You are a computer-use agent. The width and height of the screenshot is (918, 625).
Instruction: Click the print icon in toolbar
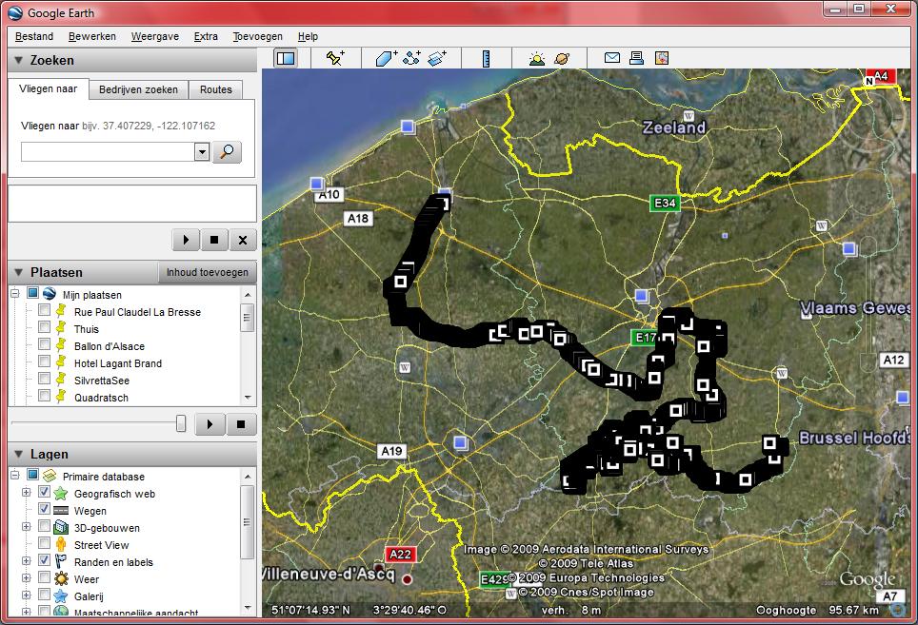coord(636,57)
